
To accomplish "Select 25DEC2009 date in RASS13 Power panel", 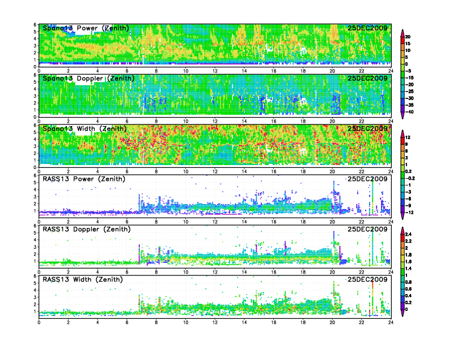I will (x=367, y=179).
